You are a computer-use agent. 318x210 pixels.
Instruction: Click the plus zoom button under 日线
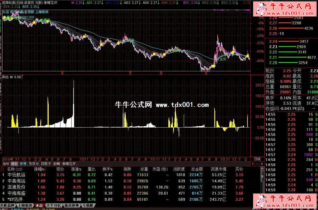pyautogui.click(x=253, y=164)
